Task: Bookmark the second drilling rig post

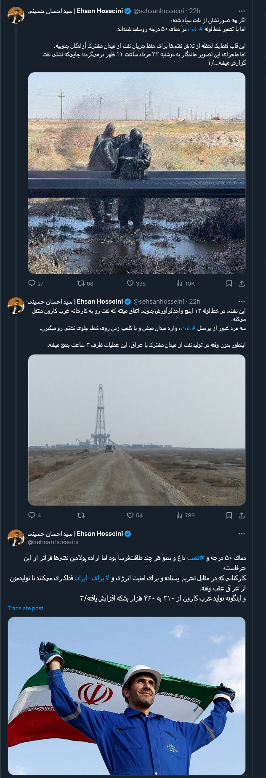Action: tap(229, 515)
